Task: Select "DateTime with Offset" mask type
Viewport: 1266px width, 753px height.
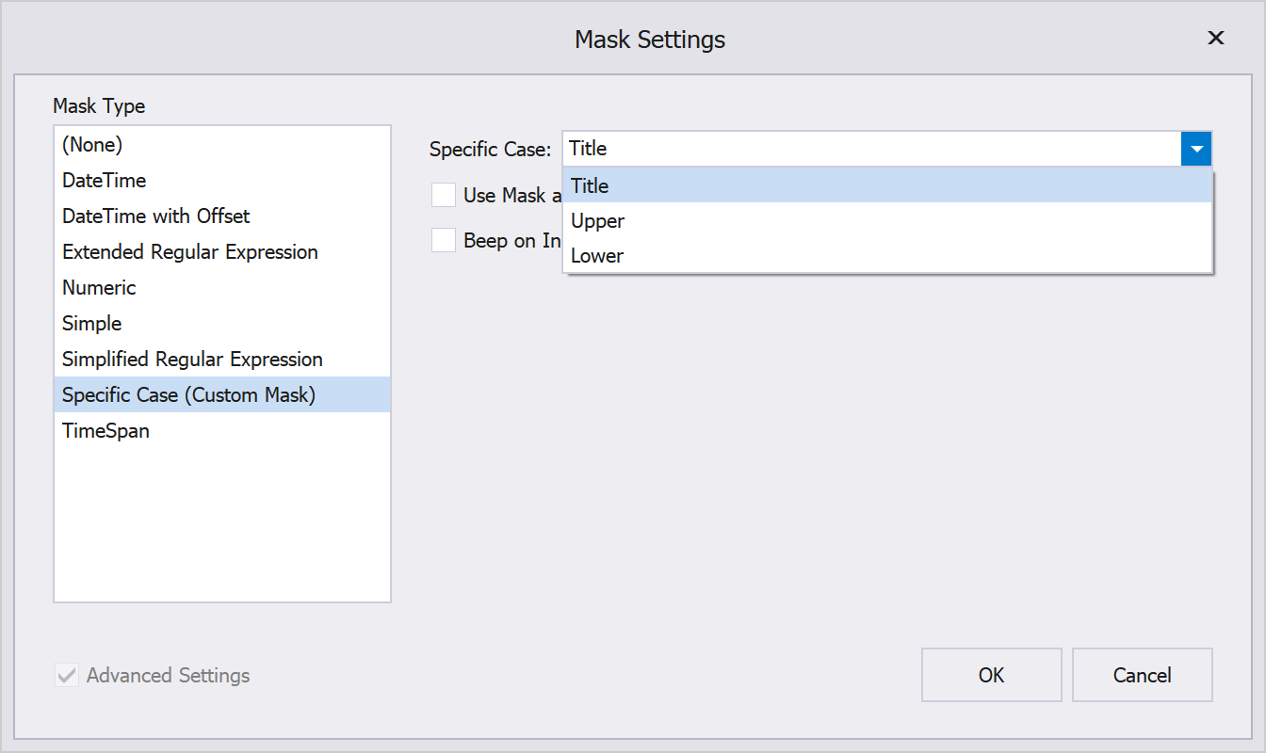Action: 155,216
